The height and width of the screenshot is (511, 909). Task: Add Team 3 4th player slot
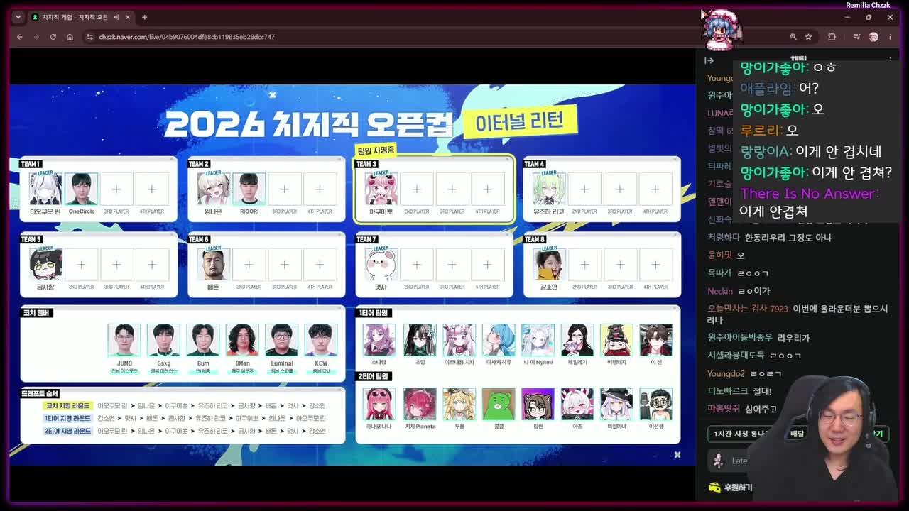487,189
